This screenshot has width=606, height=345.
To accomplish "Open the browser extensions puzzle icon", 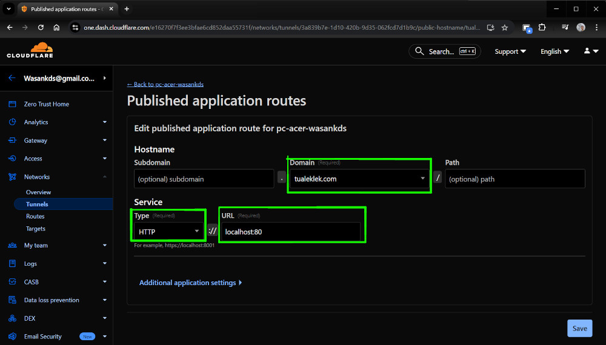I will pyautogui.click(x=542, y=27).
